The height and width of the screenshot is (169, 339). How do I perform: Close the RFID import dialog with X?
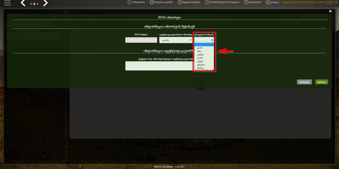330,11
